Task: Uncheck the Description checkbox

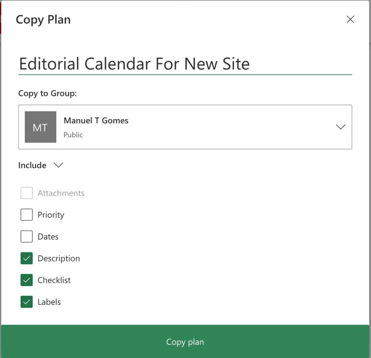Action: (x=27, y=259)
